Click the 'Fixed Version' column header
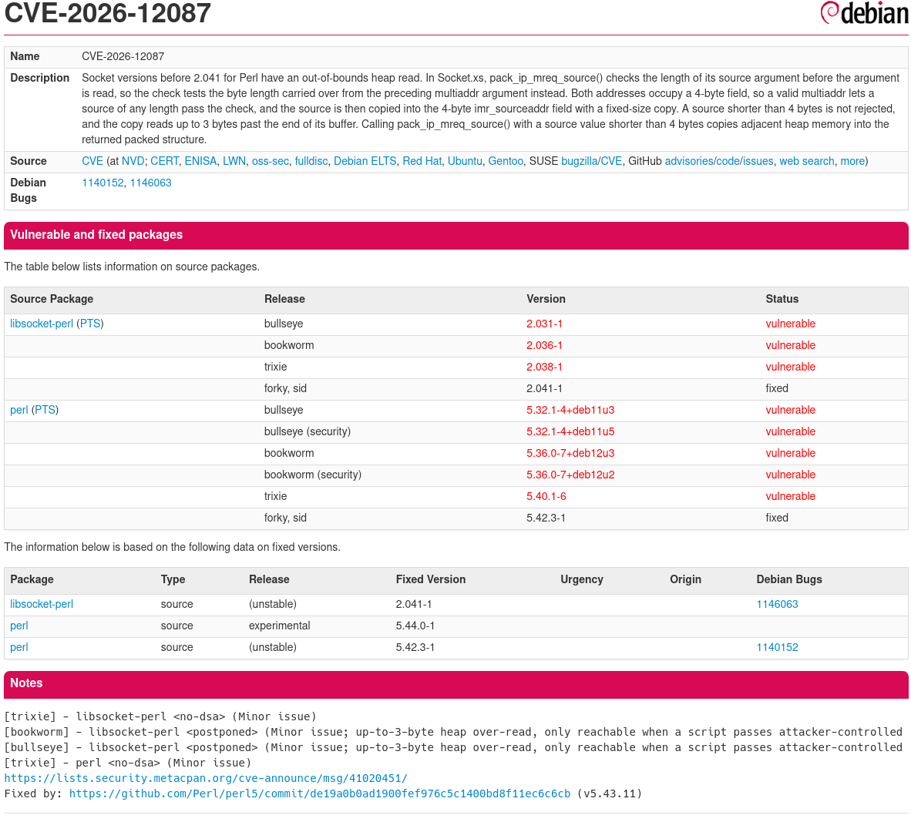 431,579
